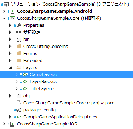Screen dimensions: 133x129
Task: Collapse the CocosSharpGameSample.Core project
Action: pyautogui.click(x=4, y=18)
